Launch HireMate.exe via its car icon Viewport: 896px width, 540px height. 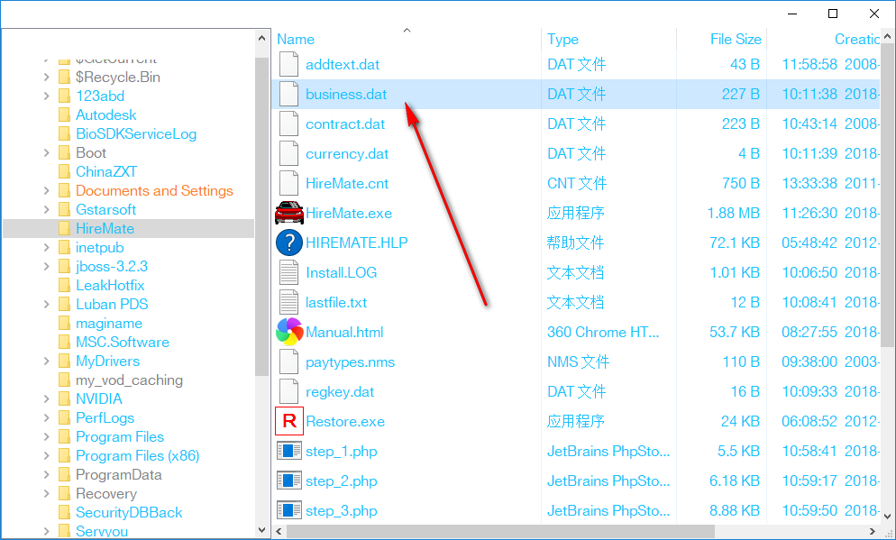(288, 213)
